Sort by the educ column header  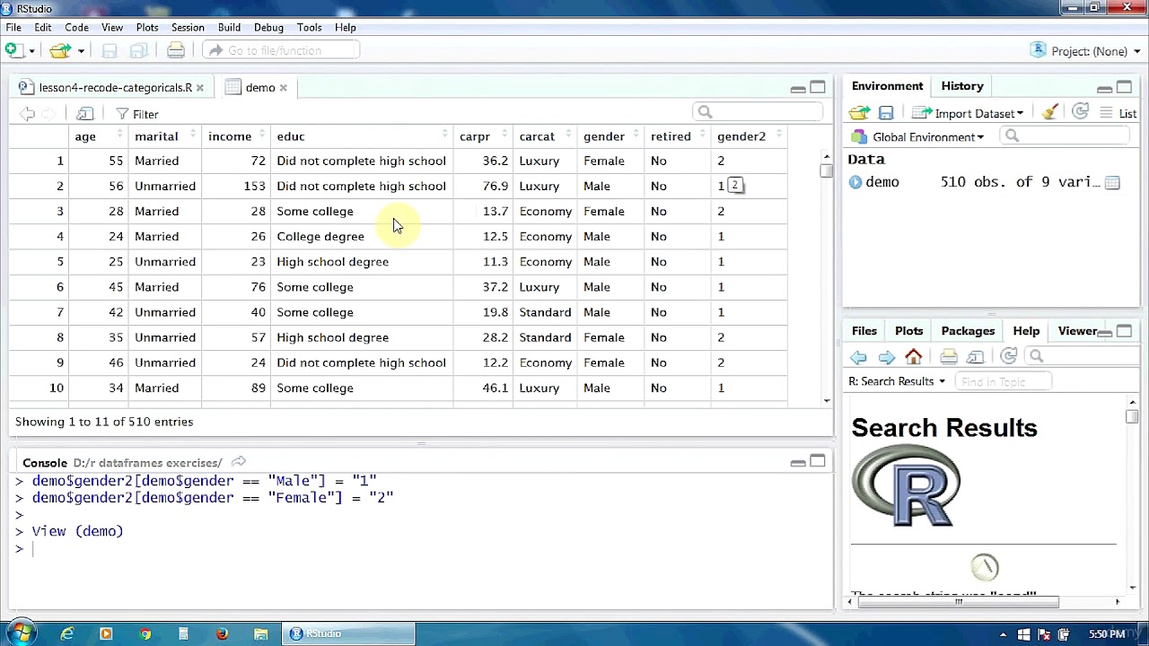tap(362, 136)
